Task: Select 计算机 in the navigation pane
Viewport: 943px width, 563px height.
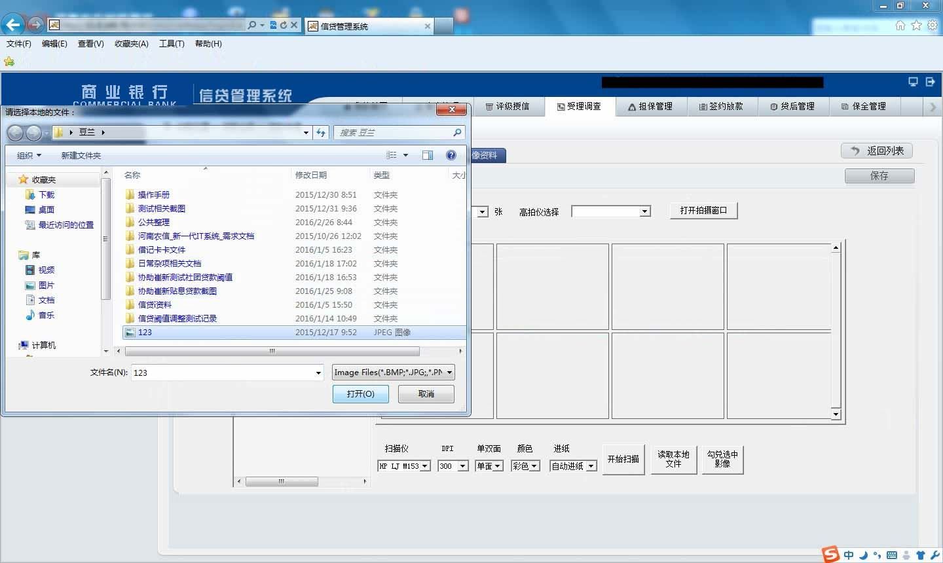Action: pos(43,345)
